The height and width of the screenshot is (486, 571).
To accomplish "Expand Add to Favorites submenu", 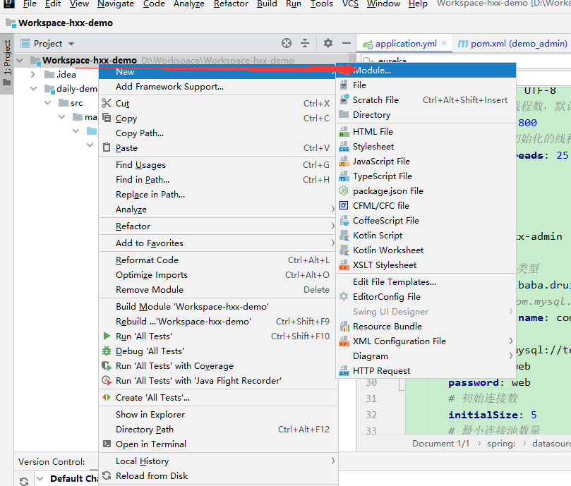I will (x=219, y=243).
